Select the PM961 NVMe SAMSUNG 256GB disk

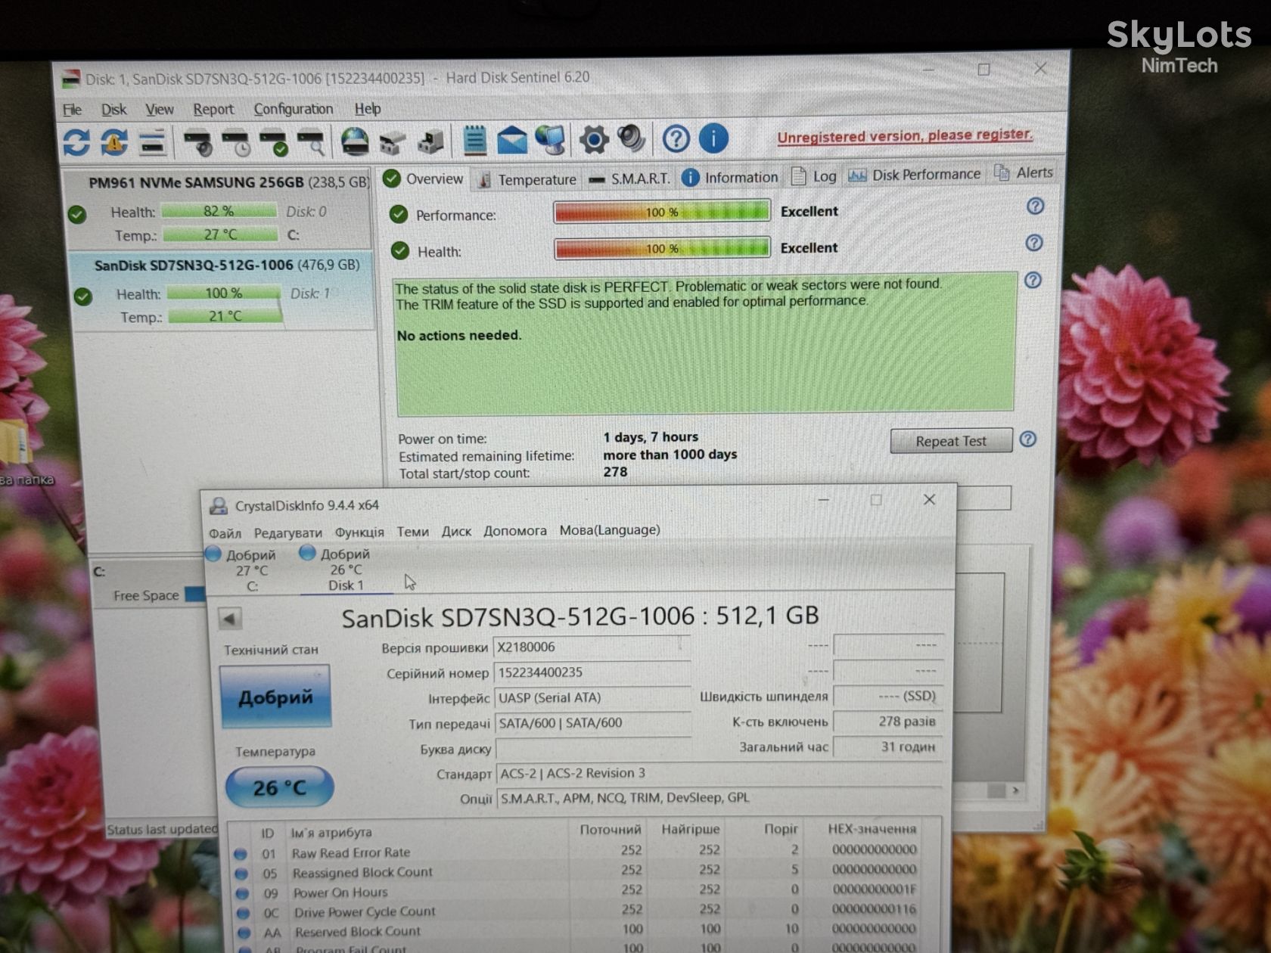(219, 208)
